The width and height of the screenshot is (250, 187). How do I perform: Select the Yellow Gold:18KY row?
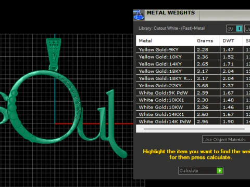click(x=193, y=71)
